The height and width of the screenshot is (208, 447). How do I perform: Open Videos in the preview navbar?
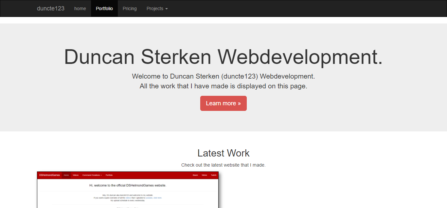(x=76, y=175)
